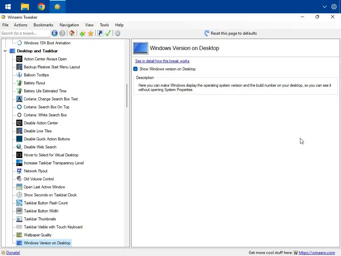Select Battery Life Estimated Time

point(45,91)
